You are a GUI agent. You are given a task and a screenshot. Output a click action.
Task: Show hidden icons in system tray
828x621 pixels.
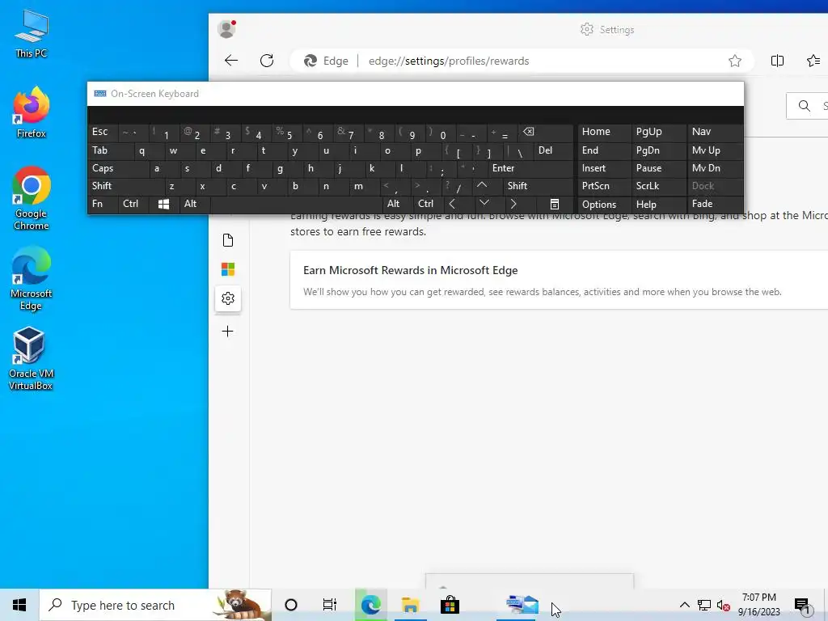pyautogui.click(x=684, y=605)
